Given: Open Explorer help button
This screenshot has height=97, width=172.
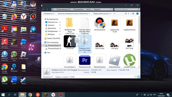Looking at the screenshot, I should click(x=137, y=13).
